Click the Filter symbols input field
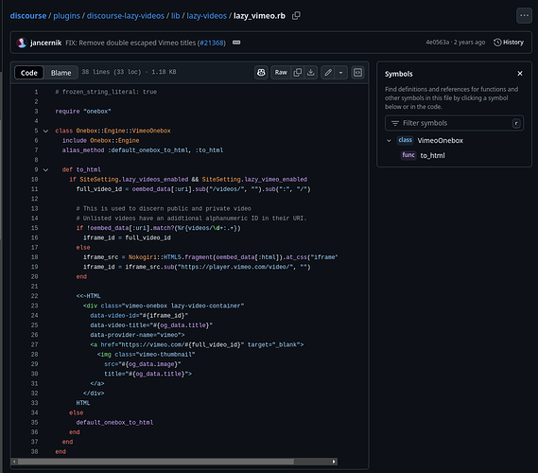This screenshot has width=538, height=473. click(454, 123)
